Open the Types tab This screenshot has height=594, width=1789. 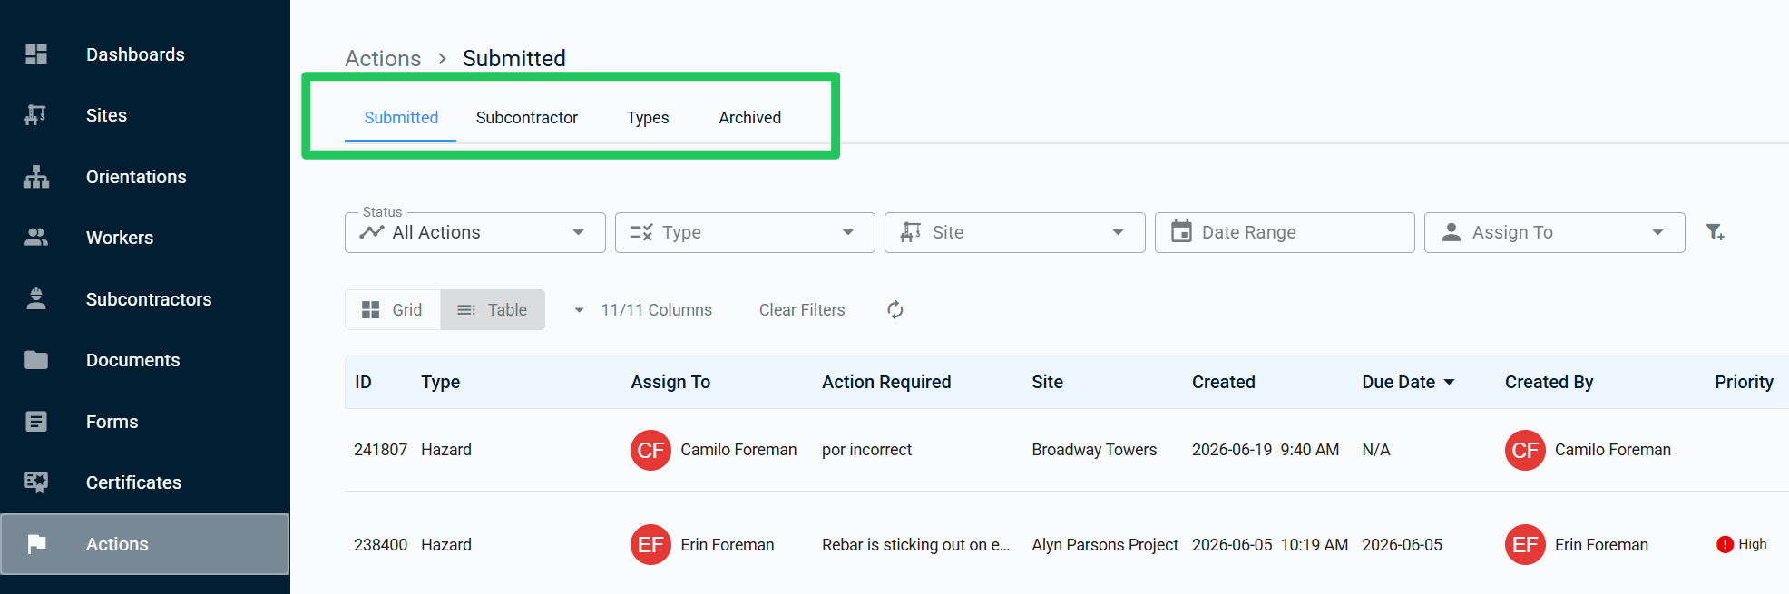click(x=648, y=118)
